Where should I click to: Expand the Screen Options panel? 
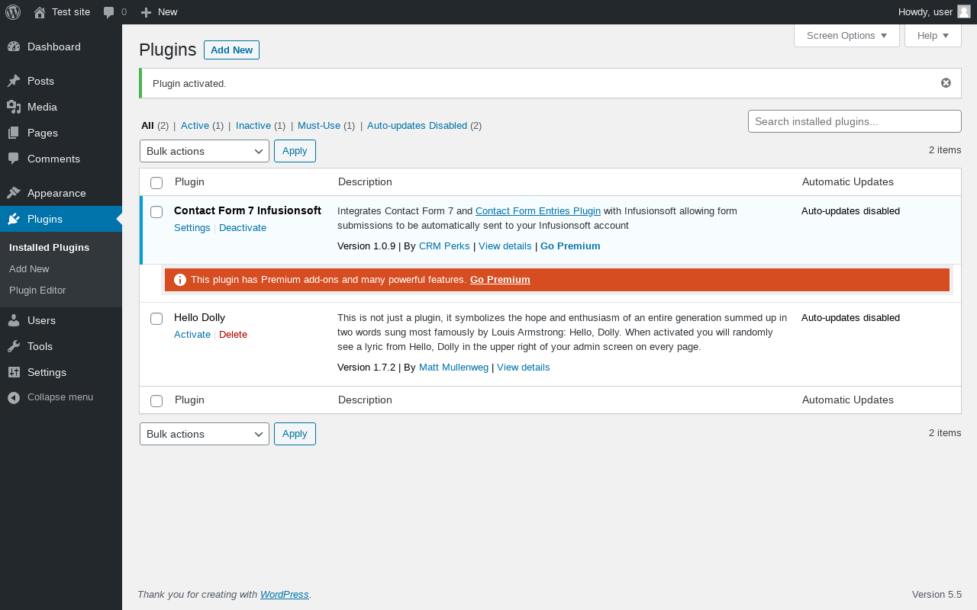click(x=846, y=36)
